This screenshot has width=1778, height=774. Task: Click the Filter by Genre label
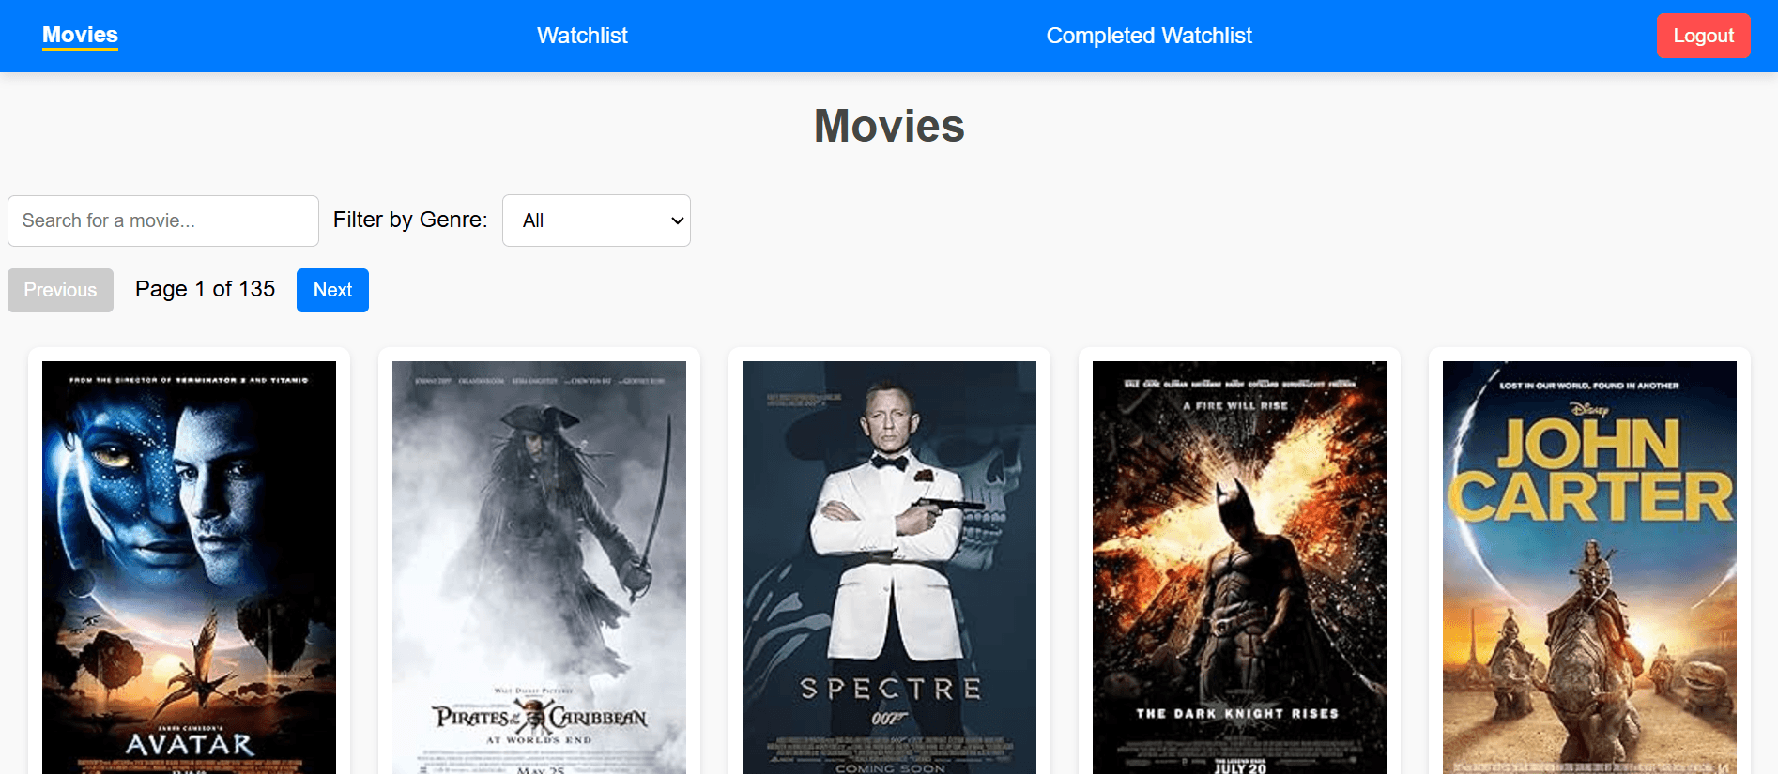pyautogui.click(x=410, y=220)
